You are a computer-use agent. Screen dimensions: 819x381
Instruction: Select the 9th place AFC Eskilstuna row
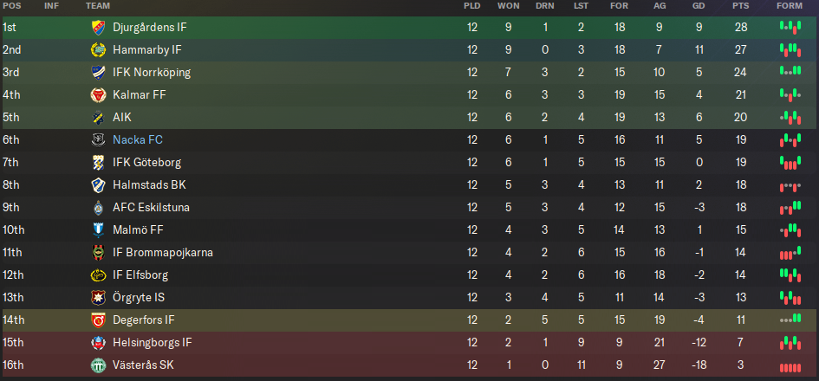coord(347,208)
